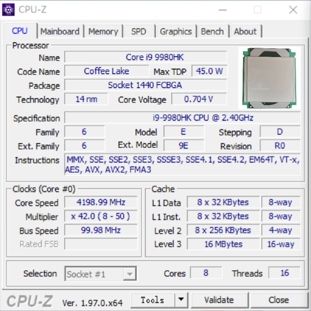311x311 pixels.
Task: Click the Ext. Model value 9E
Action: (x=184, y=146)
